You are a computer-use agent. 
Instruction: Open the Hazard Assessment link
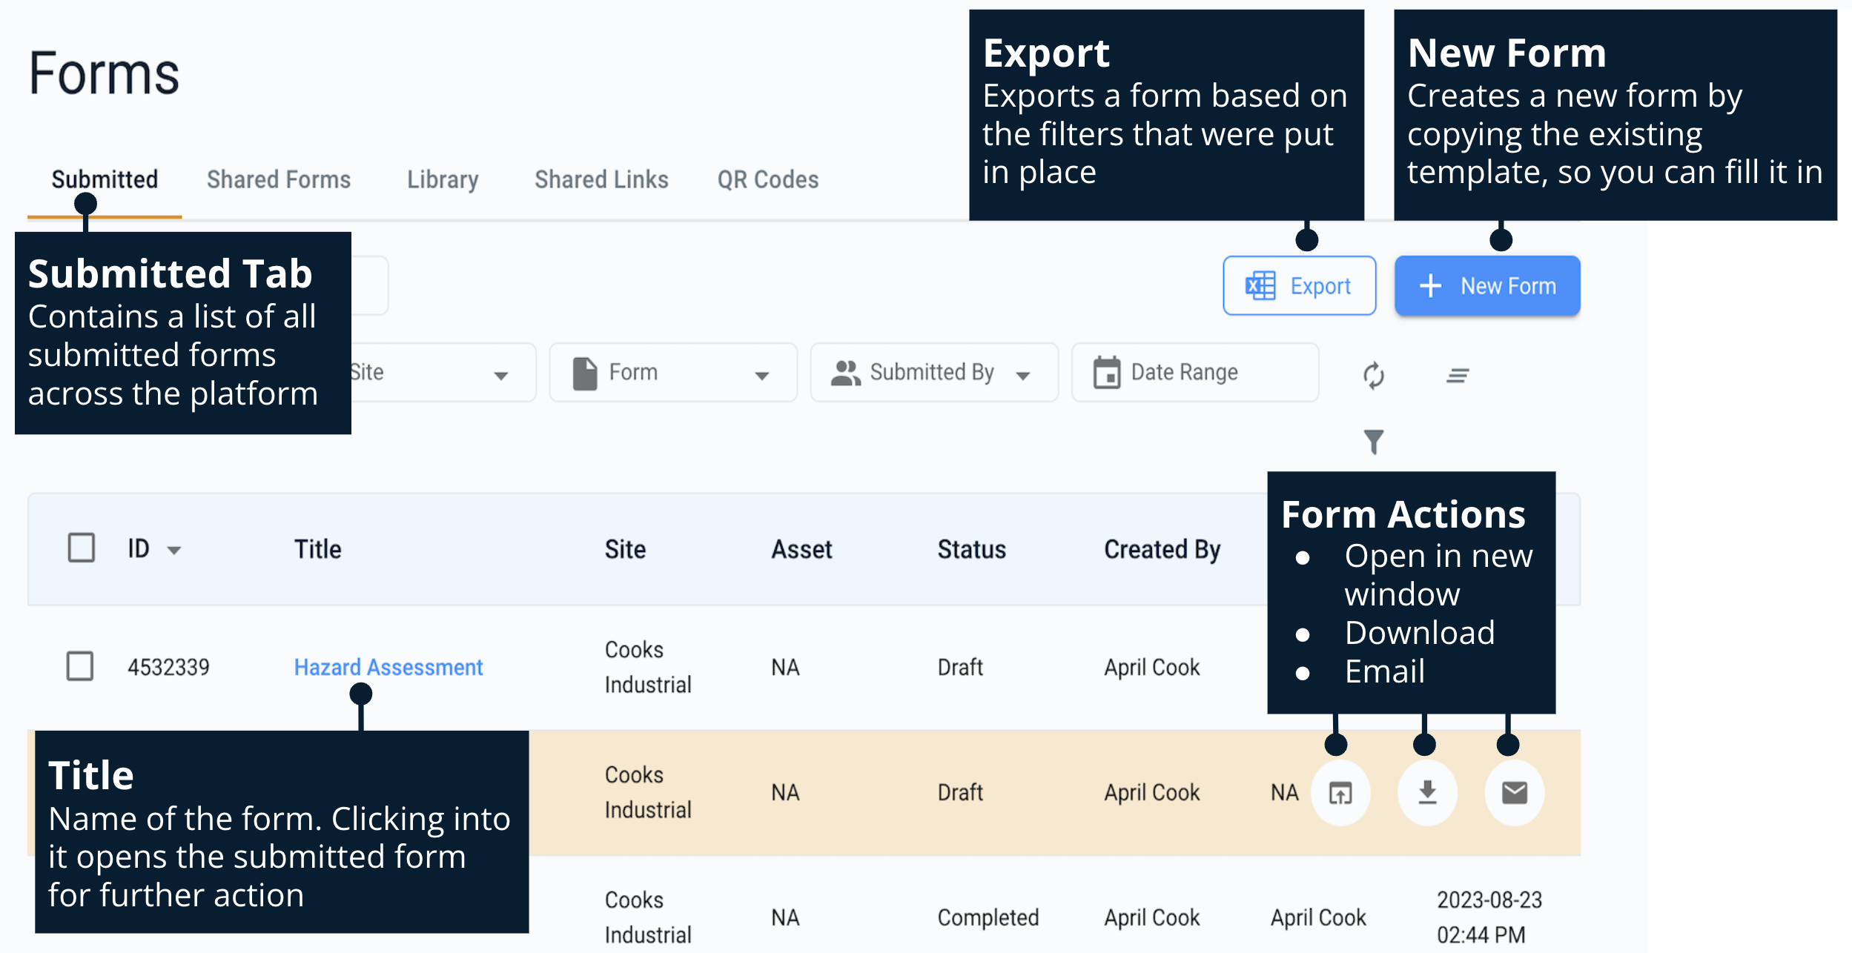click(x=388, y=667)
